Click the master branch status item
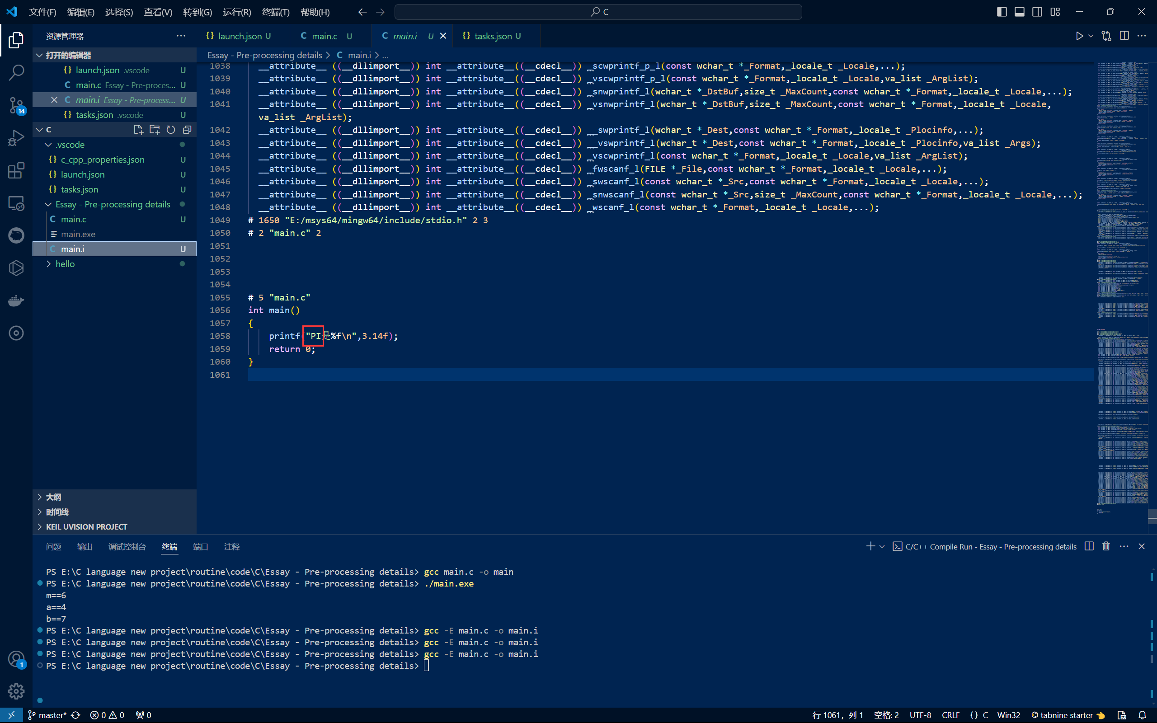Viewport: 1157px width, 723px height. tap(47, 715)
